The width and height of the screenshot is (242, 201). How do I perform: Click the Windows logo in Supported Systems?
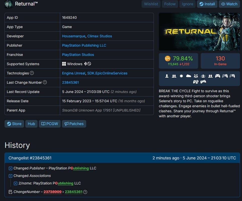(64, 64)
